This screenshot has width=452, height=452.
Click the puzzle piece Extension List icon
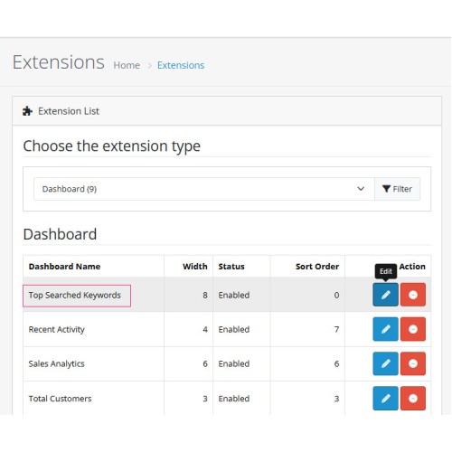coord(27,111)
